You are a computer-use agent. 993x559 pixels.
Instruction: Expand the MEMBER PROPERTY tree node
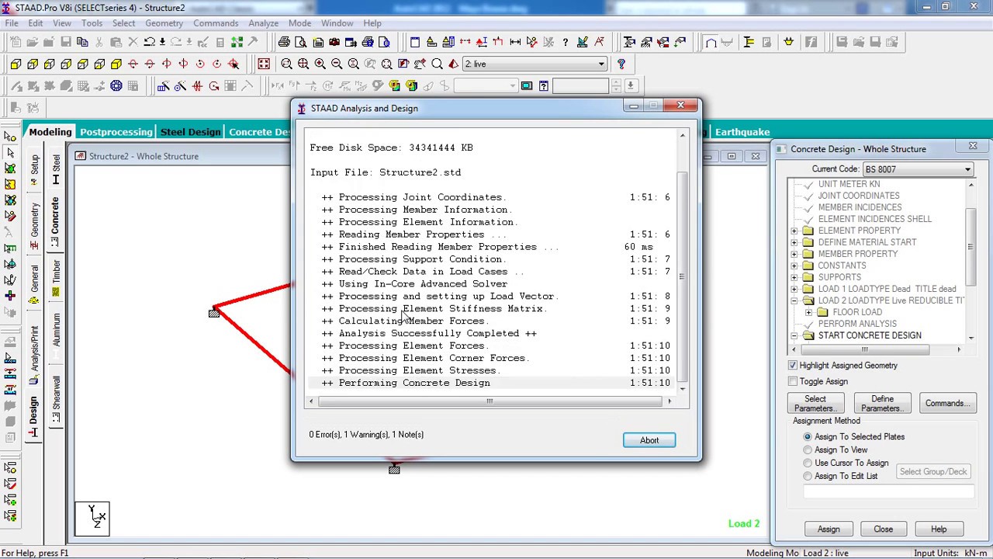[794, 254]
